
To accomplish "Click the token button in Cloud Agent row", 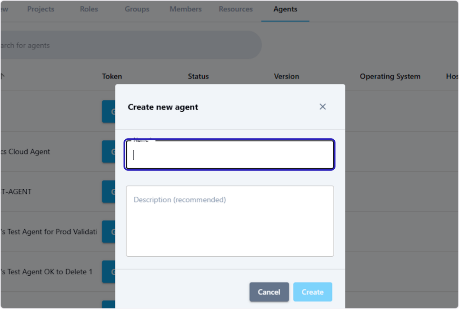I will coord(109,152).
